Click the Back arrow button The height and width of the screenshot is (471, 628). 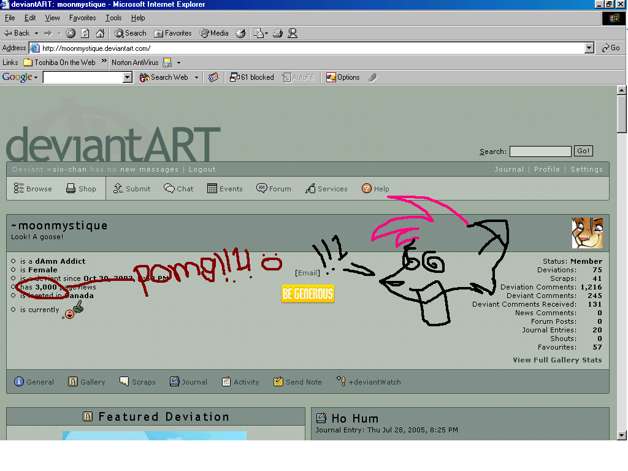(x=17, y=33)
